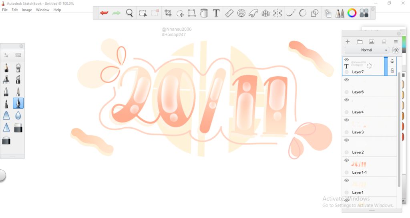Click the red Undo arrow
The width and height of the screenshot is (410, 218).
click(x=104, y=13)
